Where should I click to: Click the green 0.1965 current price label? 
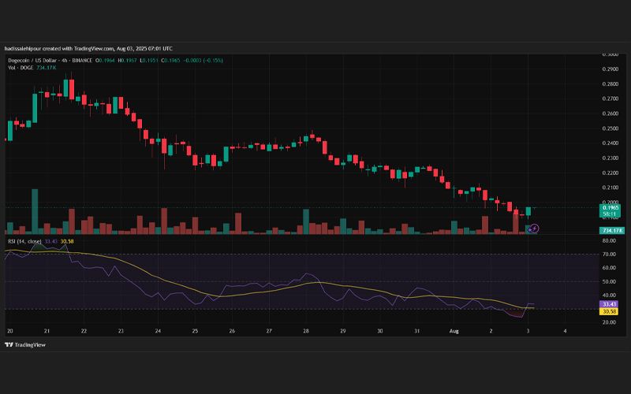(610, 208)
